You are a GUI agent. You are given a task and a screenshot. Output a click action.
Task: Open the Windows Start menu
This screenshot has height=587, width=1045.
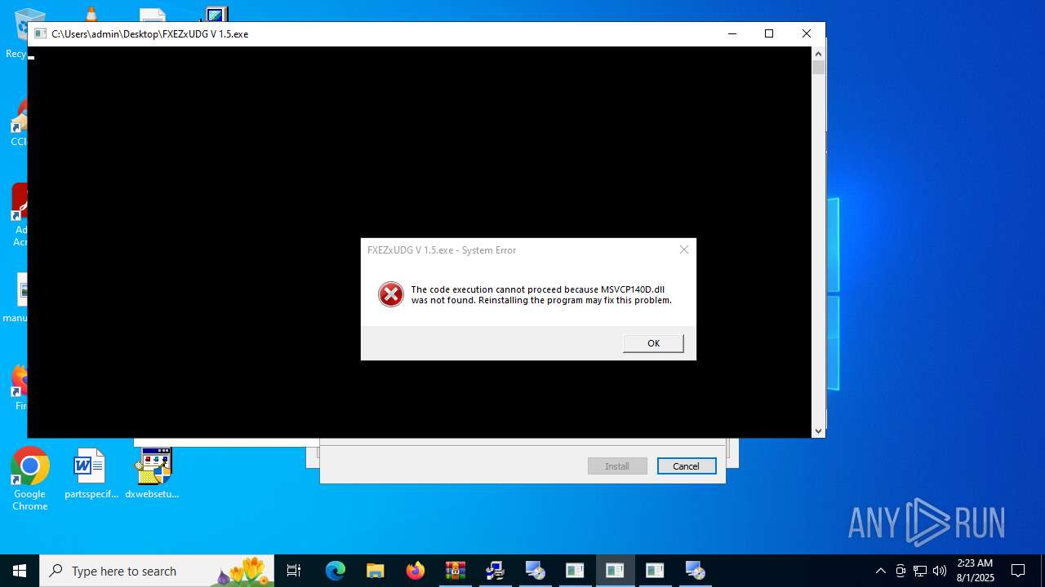20,571
